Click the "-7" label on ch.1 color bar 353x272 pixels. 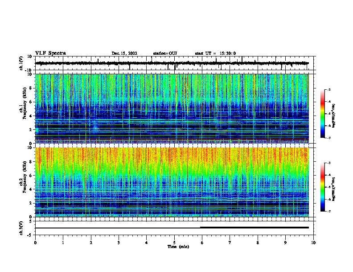tap(329, 138)
